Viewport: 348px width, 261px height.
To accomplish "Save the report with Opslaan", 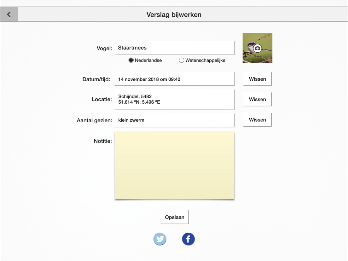I will point(174,217).
